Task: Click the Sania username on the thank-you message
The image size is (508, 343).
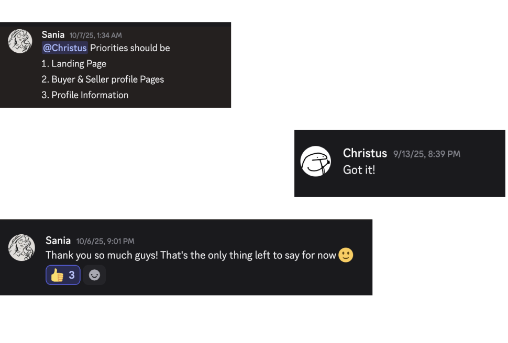Action: tap(58, 241)
